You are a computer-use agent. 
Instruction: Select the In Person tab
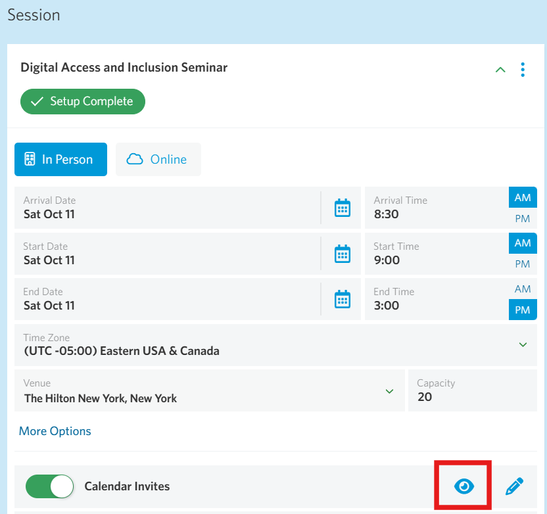(x=60, y=160)
